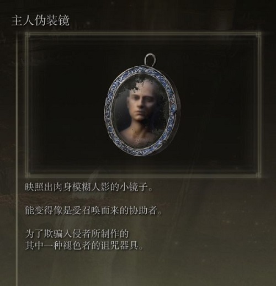Screen dimensions: 276x286
Task: Click the word 入侵者 in description
Action: coord(77,234)
